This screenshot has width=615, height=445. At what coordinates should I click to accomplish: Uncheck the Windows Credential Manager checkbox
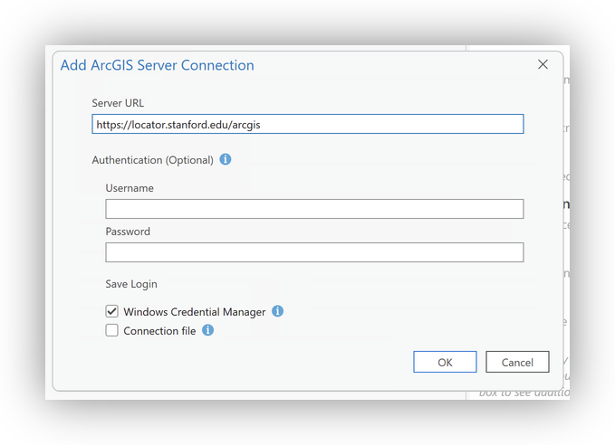click(x=112, y=311)
